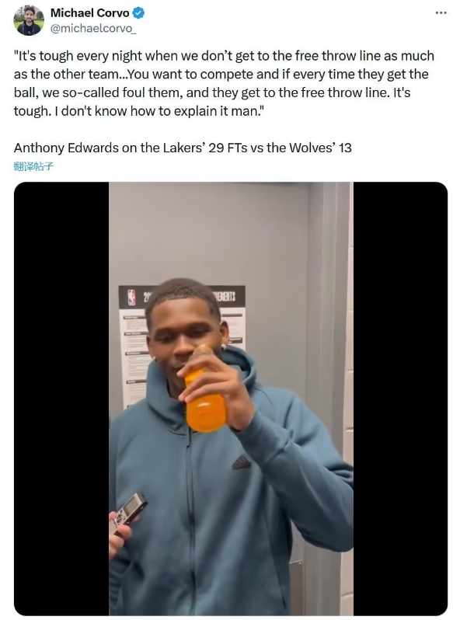453x620 pixels.
Task: Click the Lakers' 29 FTs caption line
Action: tap(183, 148)
